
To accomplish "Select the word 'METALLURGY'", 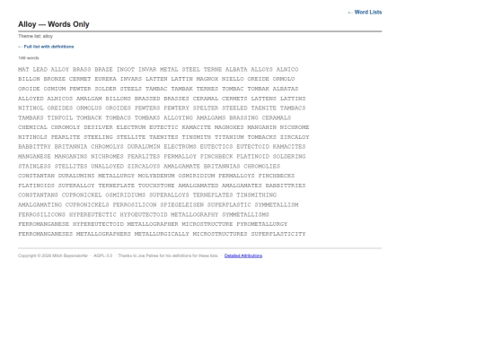I will (116, 176).
